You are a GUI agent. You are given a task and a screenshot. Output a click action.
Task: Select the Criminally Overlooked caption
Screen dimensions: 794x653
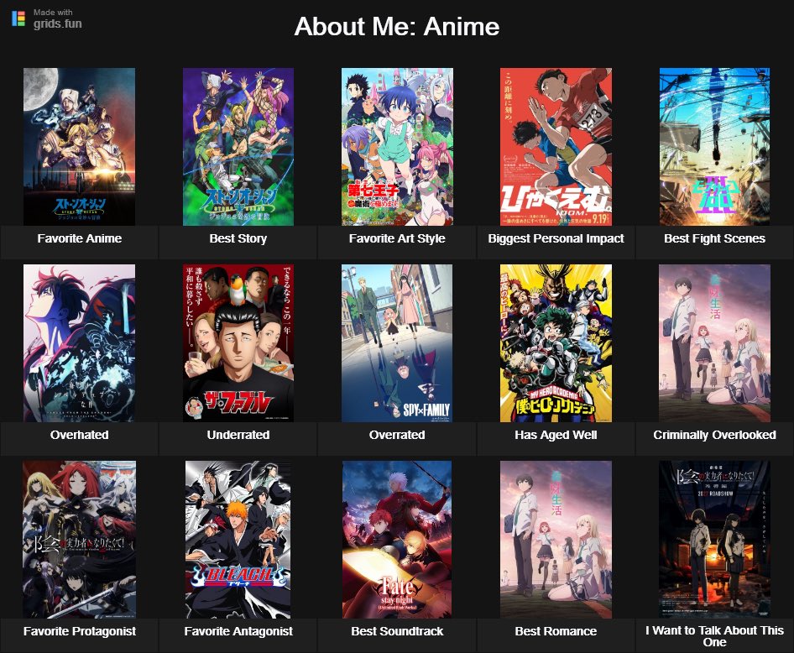click(714, 435)
